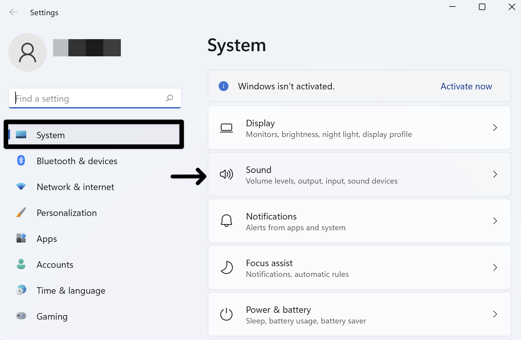The height and width of the screenshot is (340, 521).
Task: Click the Personalization paintbrush icon
Action: point(21,212)
